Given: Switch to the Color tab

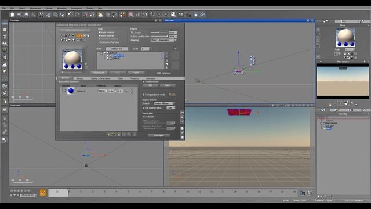Looking at the screenshot, I should [121, 78].
